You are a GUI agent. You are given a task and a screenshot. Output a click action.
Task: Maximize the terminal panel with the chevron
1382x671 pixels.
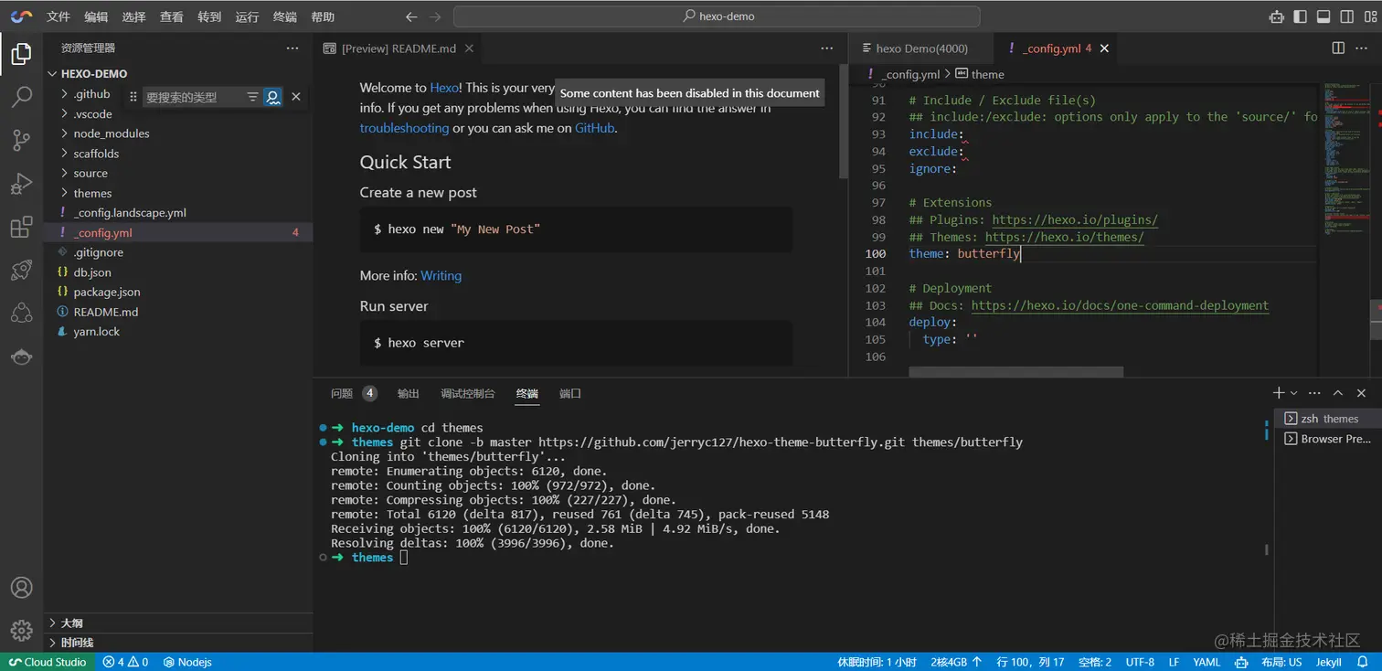1338,393
